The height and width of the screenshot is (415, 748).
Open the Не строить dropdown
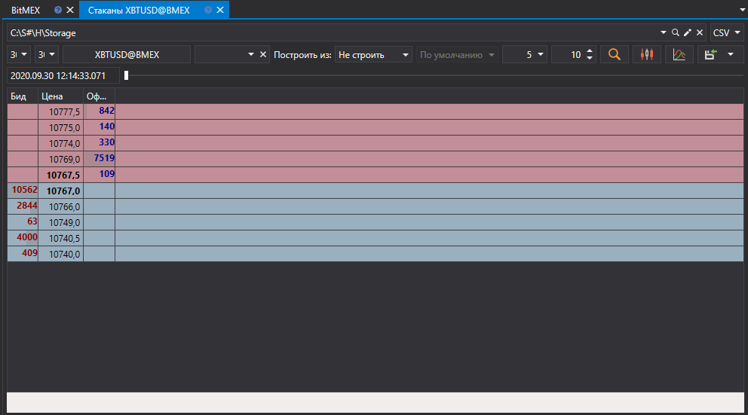373,55
